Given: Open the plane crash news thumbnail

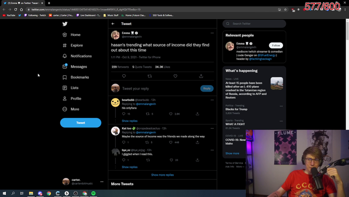Looking at the screenshot, I should (276, 83).
